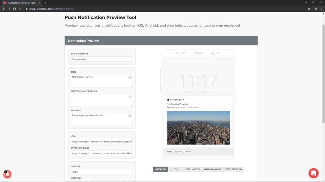Click the red notification bell icon
Viewport: 325px width, 182px height.
(7, 174)
